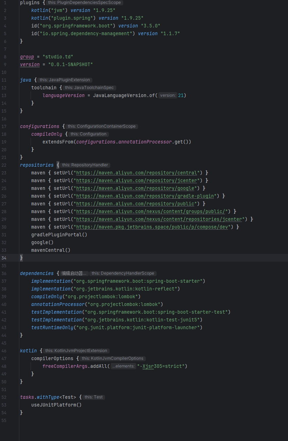The width and height of the screenshot is (288, 441).
Task: Open the nexus/content/groups/public/ URL link
Action: (x=151, y=211)
